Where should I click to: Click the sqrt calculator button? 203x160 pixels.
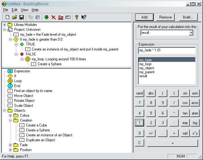[x=185, y=133]
